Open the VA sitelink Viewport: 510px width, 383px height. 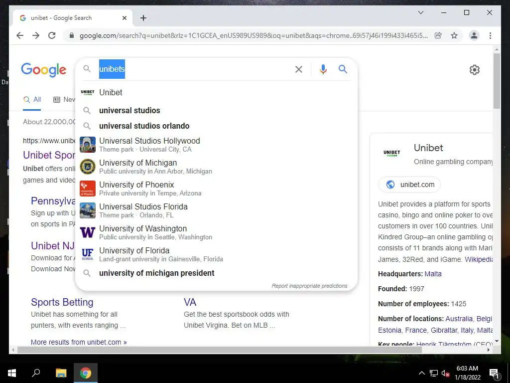[x=190, y=302]
